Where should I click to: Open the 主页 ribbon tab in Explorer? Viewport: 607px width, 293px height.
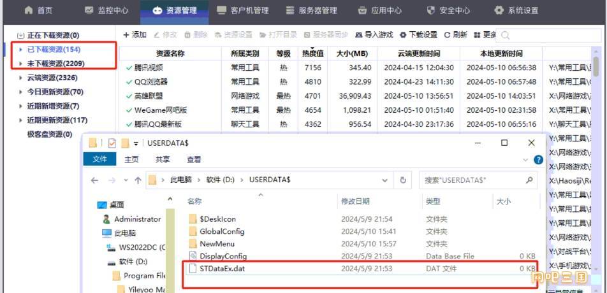click(x=131, y=159)
